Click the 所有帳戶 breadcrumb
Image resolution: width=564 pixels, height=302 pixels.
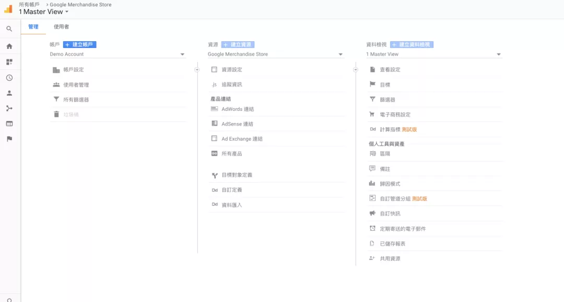click(29, 5)
